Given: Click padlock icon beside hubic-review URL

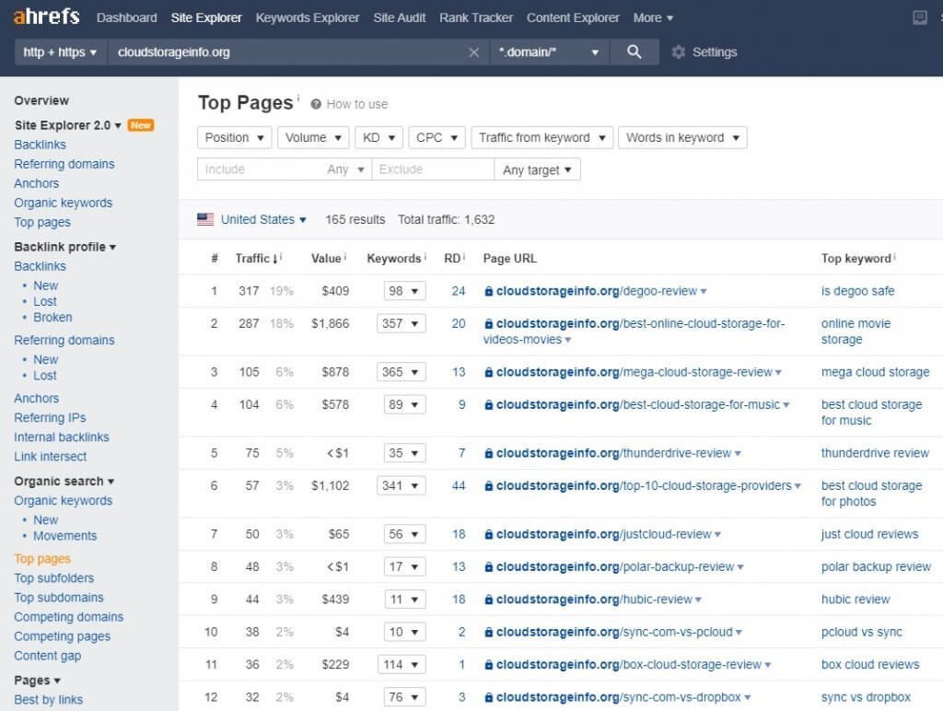Looking at the screenshot, I should click(x=488, y=600).
